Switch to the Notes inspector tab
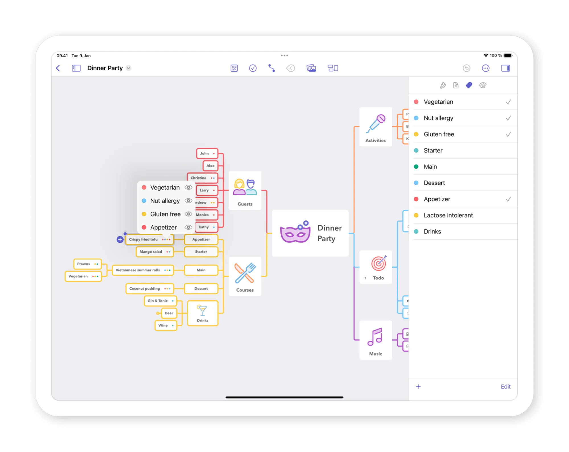The width and height of the screenshot is (569, 452). (x=456, y=85)
